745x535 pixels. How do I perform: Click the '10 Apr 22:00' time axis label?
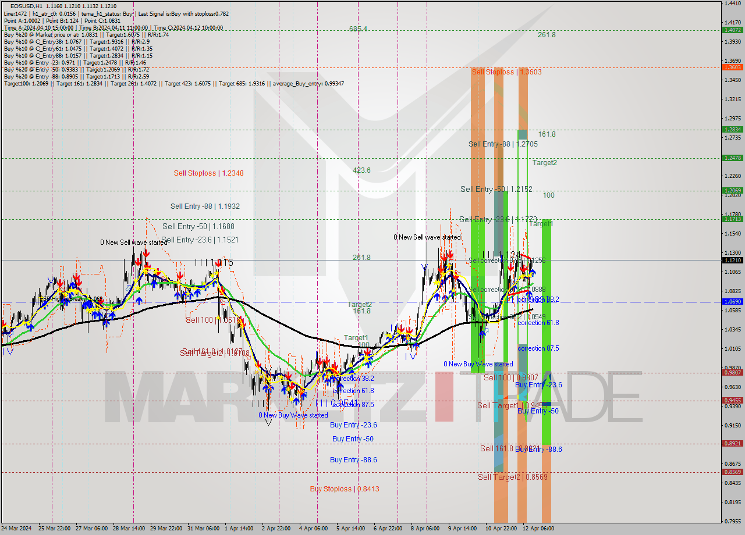[502, 529]
